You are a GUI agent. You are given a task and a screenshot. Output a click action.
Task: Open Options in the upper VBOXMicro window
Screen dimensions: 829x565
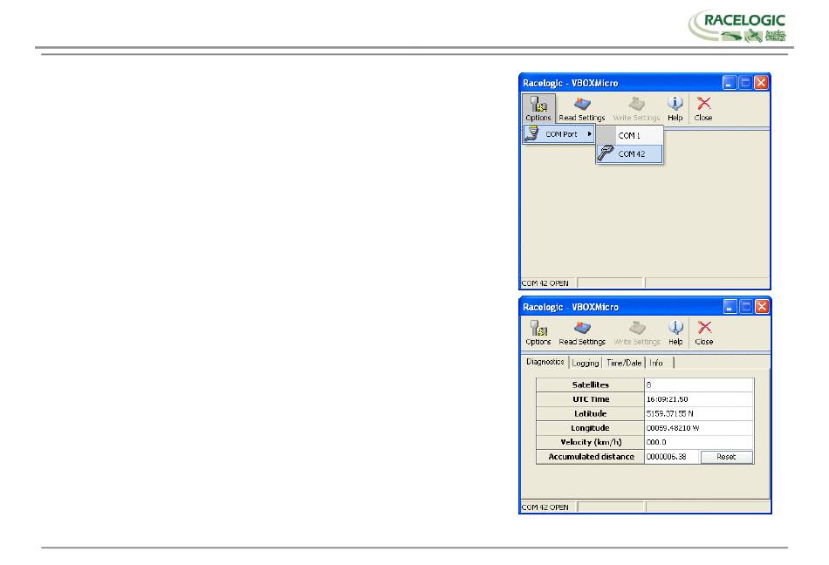pos(538,109)
